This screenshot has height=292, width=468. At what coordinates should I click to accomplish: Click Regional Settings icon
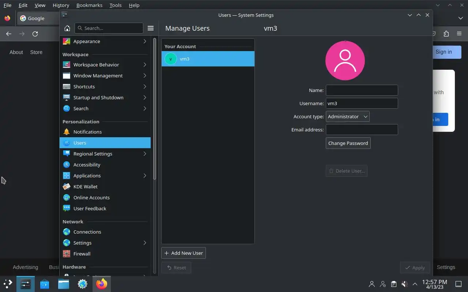pos(67,154)
